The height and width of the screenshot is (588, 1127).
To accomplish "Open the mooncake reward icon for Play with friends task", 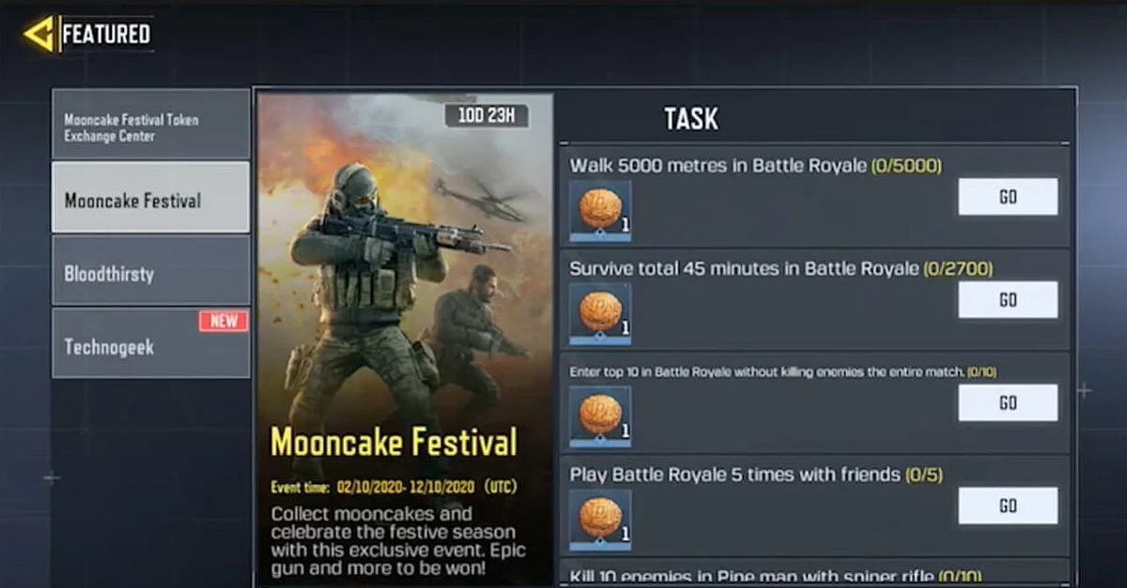I will 600,519.
